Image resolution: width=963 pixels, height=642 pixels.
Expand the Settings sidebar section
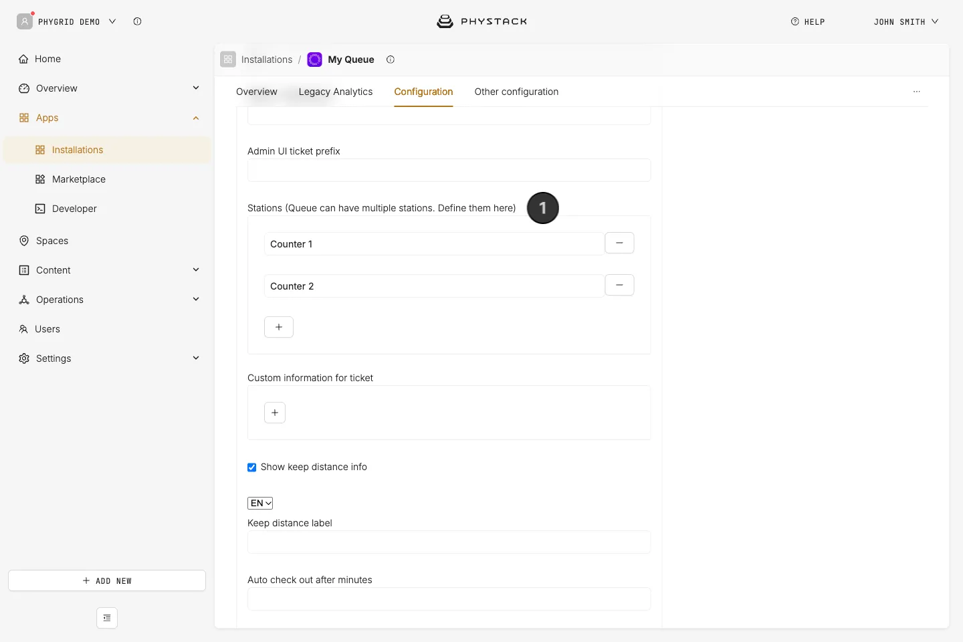[196, 358]
